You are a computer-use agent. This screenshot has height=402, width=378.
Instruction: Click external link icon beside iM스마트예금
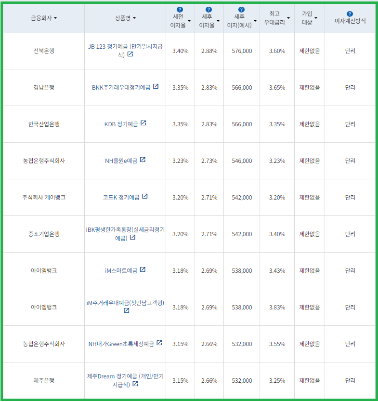point(143,270)
